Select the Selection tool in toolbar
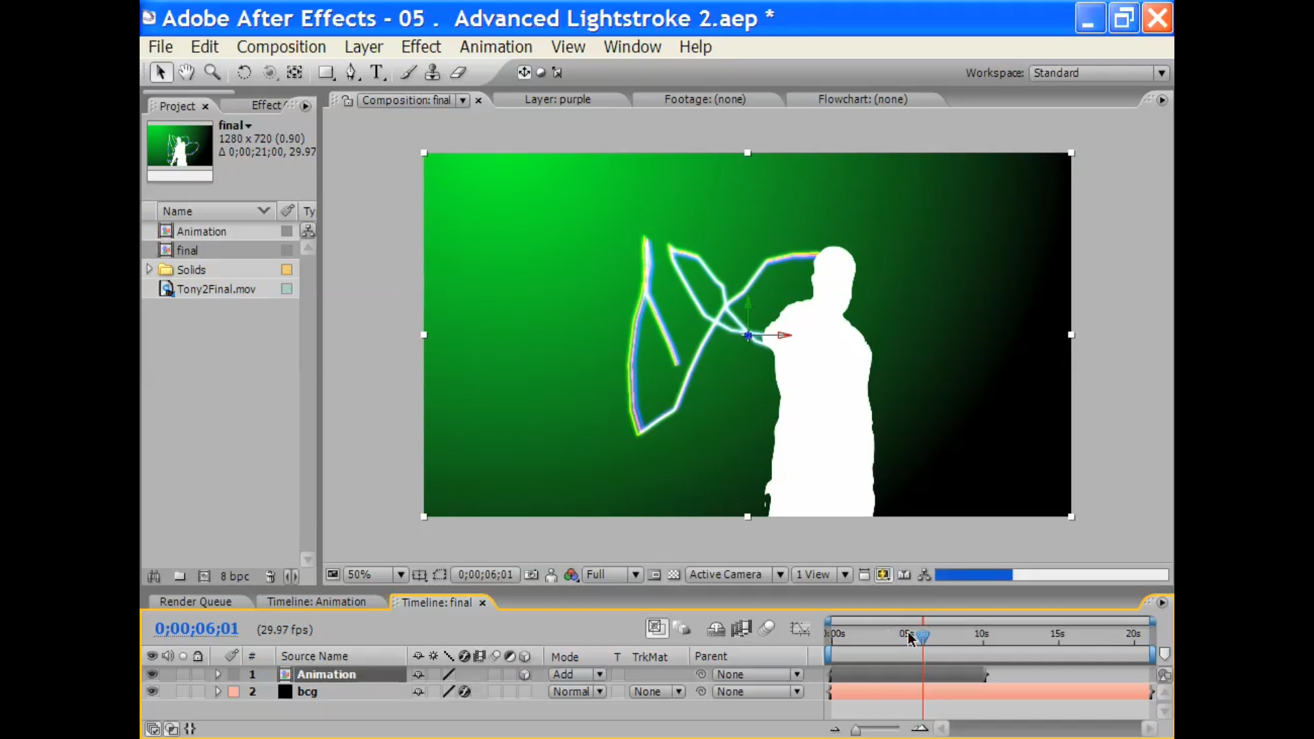Image resolution: width=1314 pixels, height=739 pixels. (x=159, y=72)
